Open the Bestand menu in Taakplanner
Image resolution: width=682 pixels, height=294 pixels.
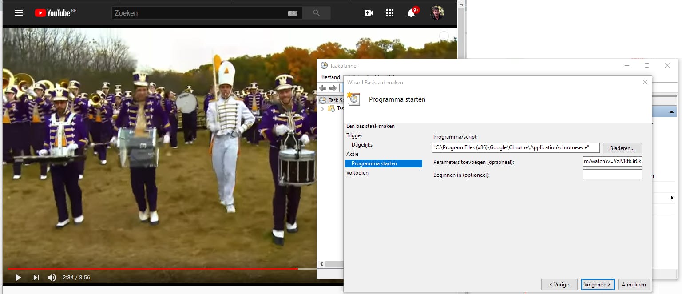pos(330,77)
